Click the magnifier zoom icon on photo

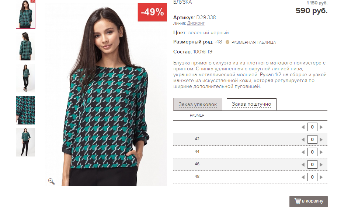[x=51, y=181]
